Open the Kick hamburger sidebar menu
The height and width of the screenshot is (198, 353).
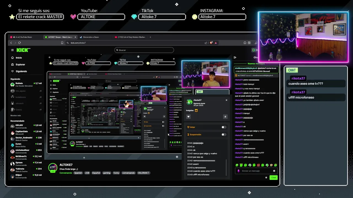12,50
